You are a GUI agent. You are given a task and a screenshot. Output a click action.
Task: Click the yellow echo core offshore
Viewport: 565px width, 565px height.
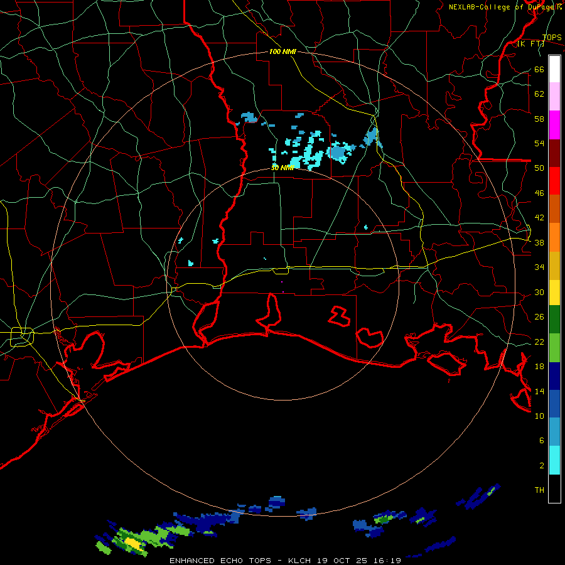[x=132, y=544]
